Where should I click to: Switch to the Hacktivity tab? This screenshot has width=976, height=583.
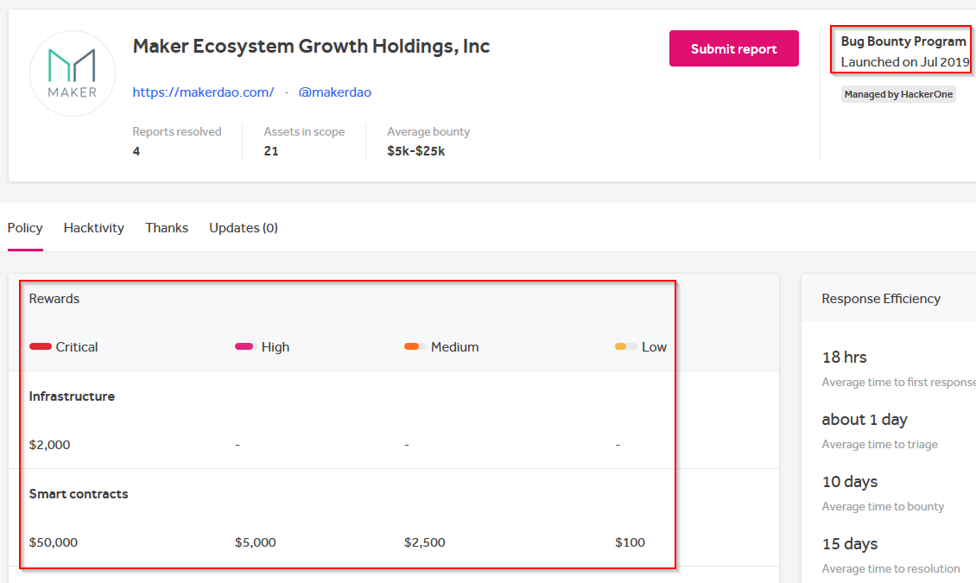93,228
